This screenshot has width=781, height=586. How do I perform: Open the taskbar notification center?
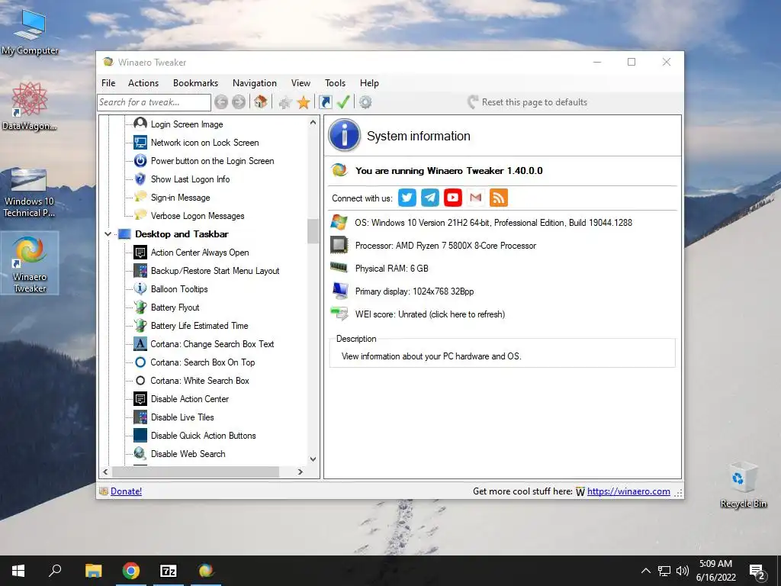(x=757, y=571)
